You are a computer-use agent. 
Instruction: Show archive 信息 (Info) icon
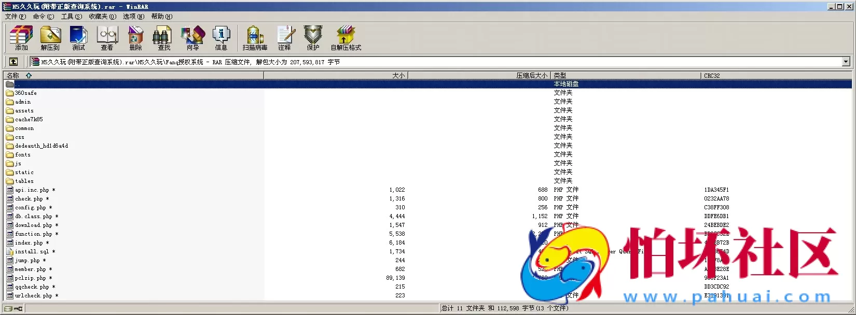pyautogui.click(x=222, y=38)
